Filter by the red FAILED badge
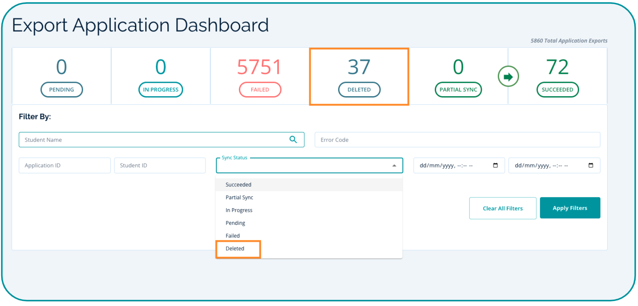Screen dimensions: 638x306 (x=260, y=90)
